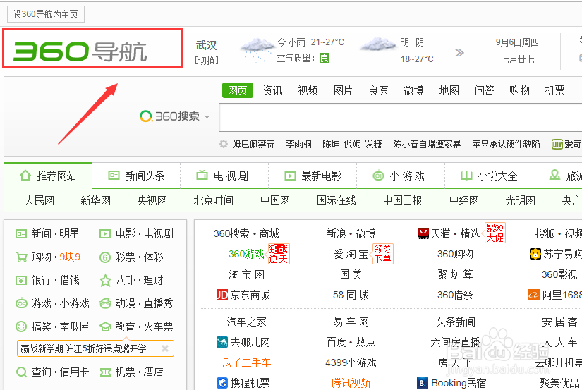Open the 58同城 link
The image size is (582, 390).
351,295
